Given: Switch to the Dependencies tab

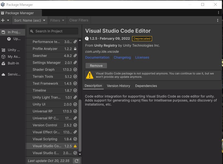Looking at the screenshot, I should pyautogui.click(x=146, y=86).
